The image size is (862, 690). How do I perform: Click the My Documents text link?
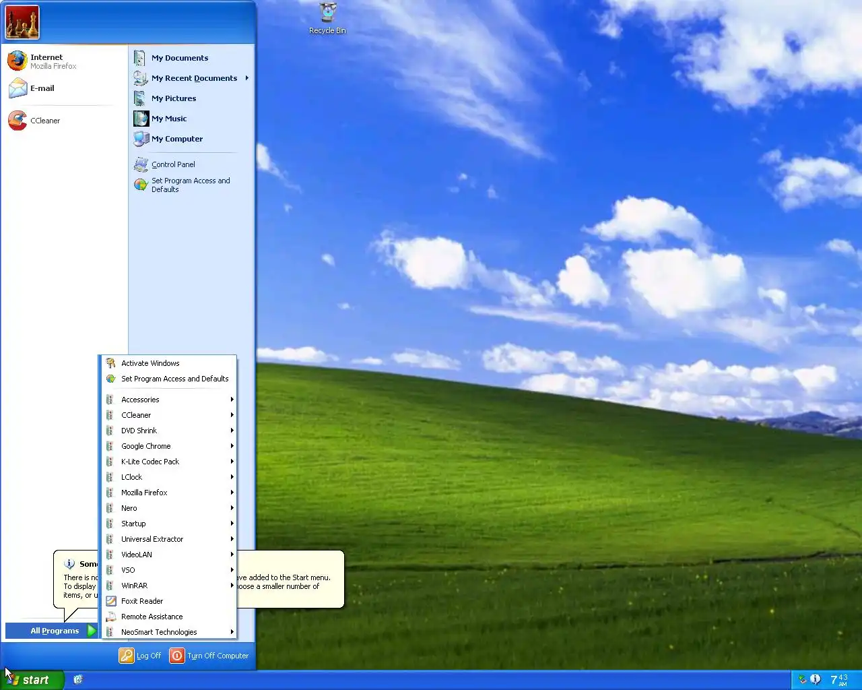(180, 58)
